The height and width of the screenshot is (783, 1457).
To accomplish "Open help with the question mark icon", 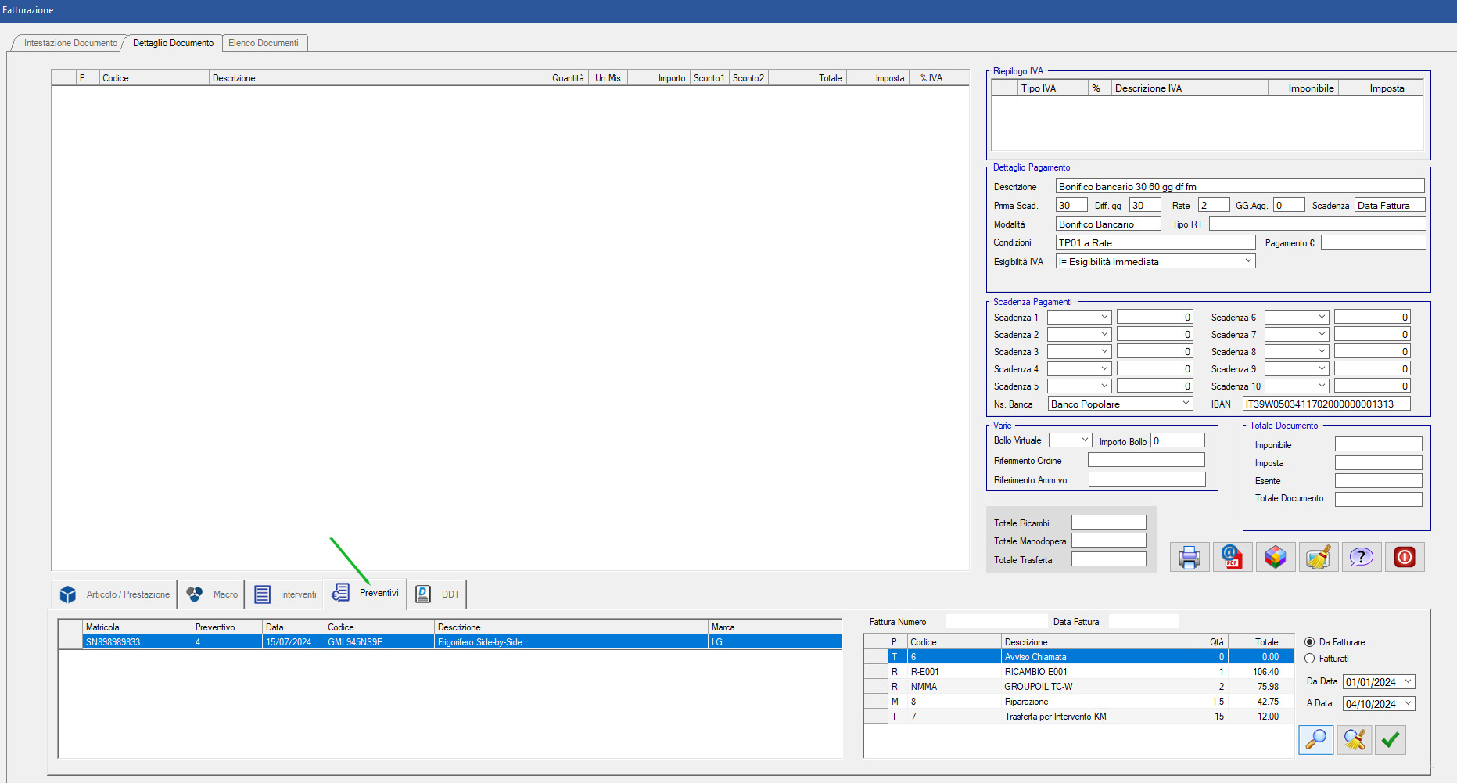I will point(1361,557).
